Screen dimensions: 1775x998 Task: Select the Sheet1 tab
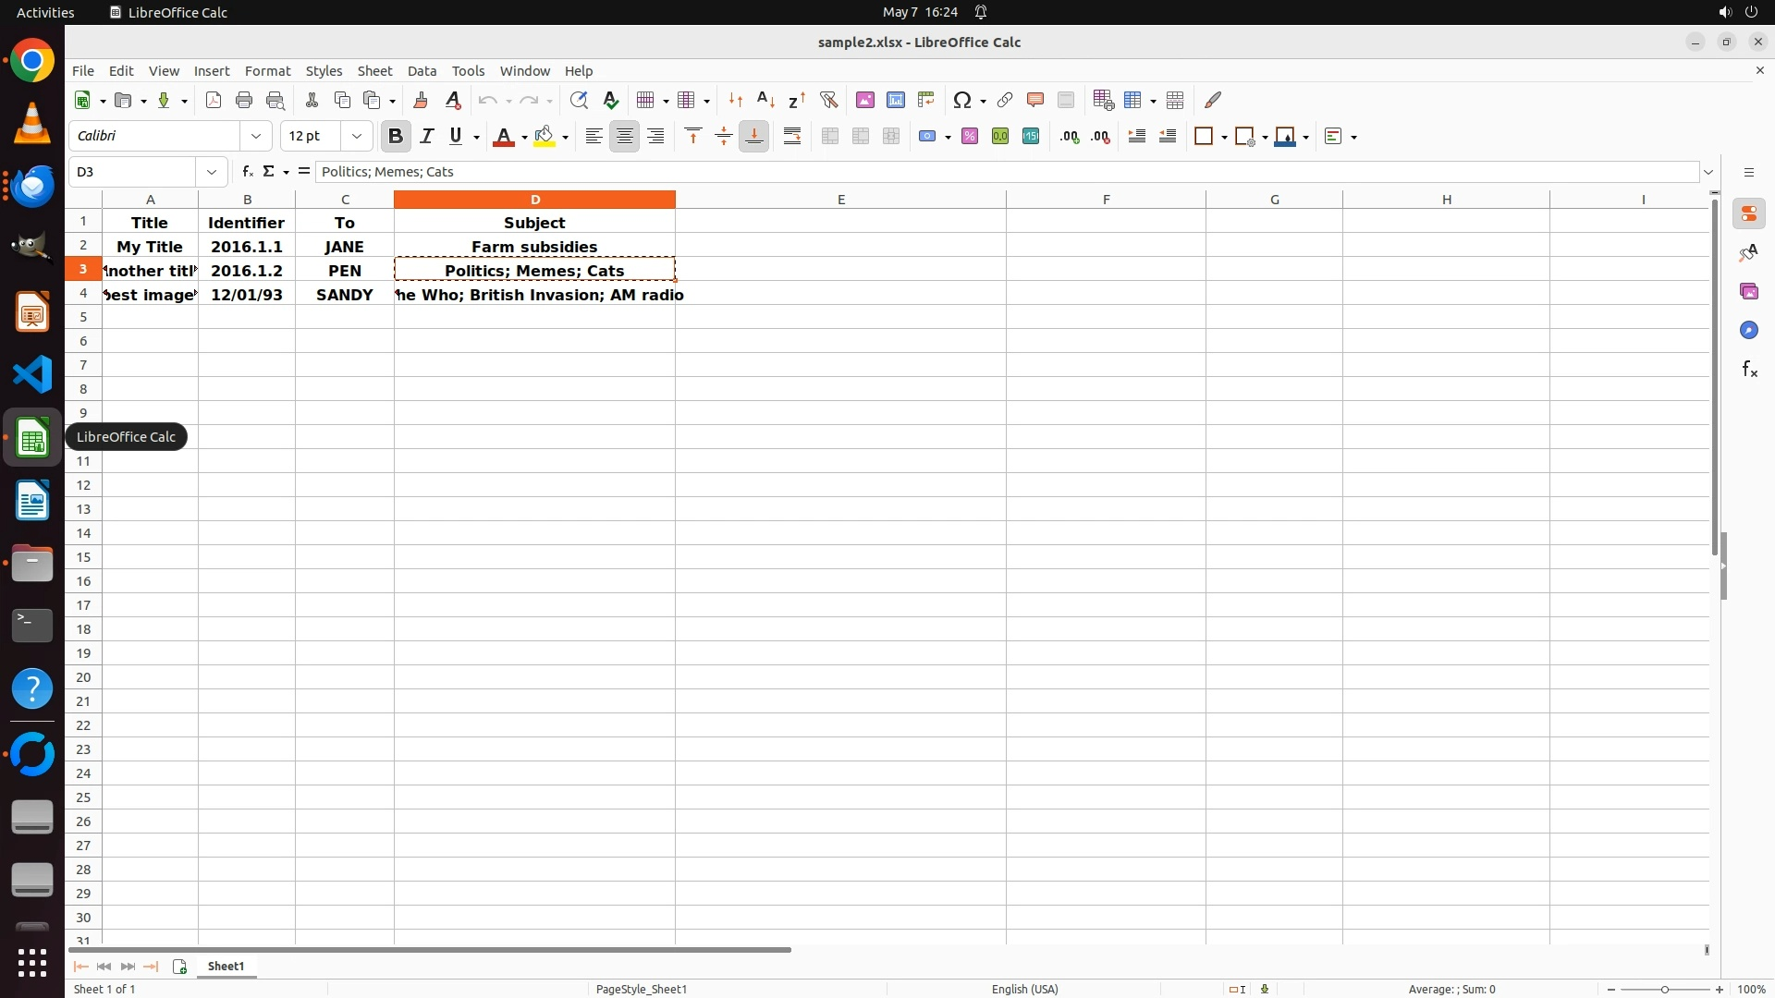tap(226, 966)
